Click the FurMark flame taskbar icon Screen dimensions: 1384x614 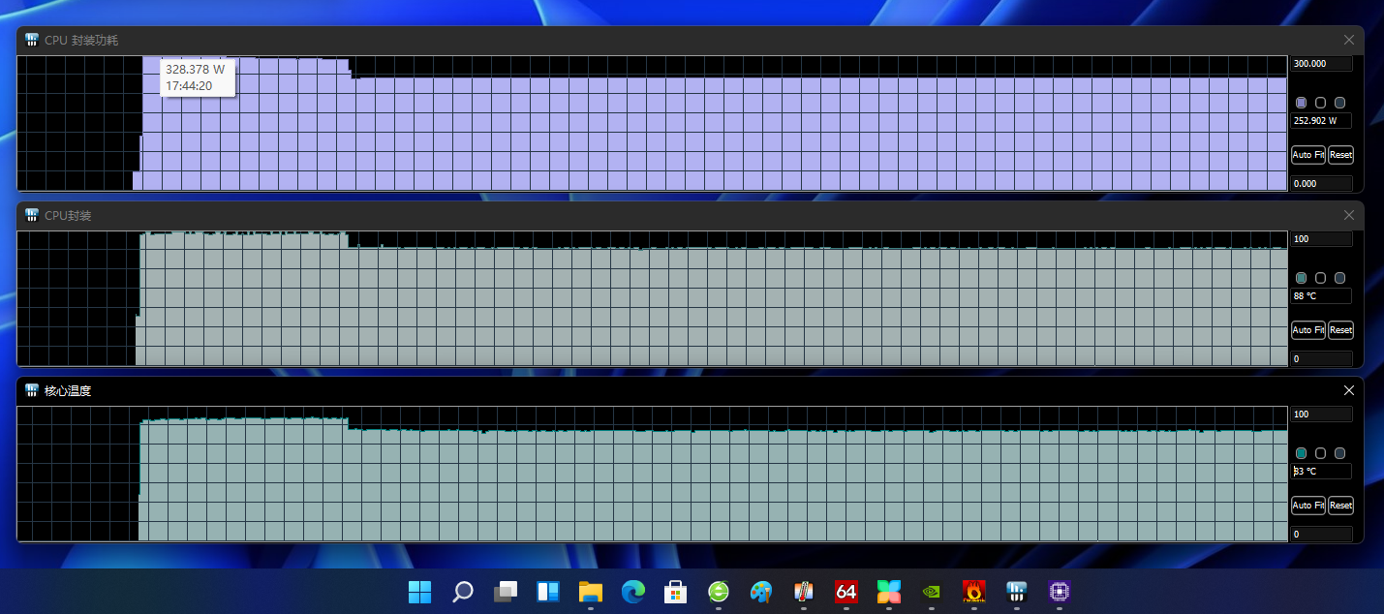coord(973,591)
